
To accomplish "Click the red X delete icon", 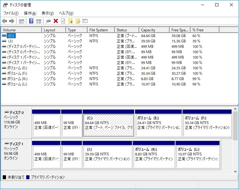I will (x=56, y=21).
